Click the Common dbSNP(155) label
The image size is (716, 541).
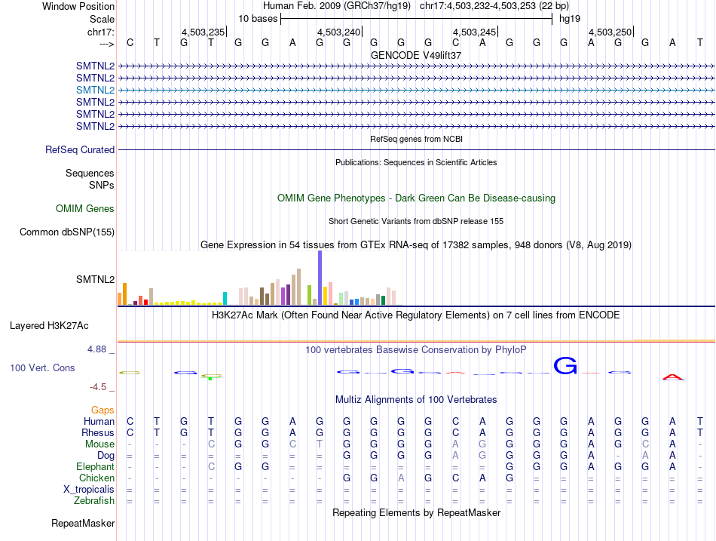tap(66, 232)
